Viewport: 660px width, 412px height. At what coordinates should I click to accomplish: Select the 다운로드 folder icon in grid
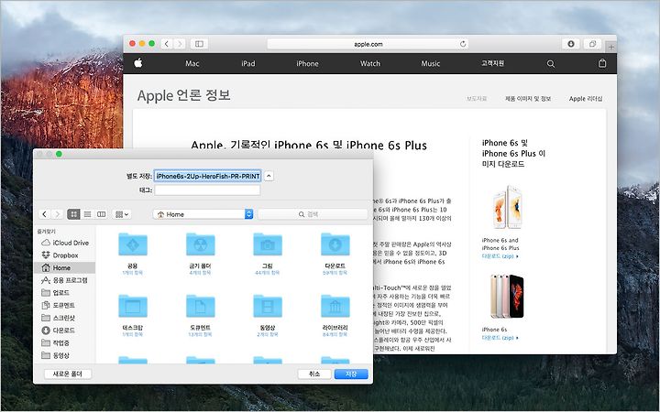pyautogui.click(x=335, y=244)
